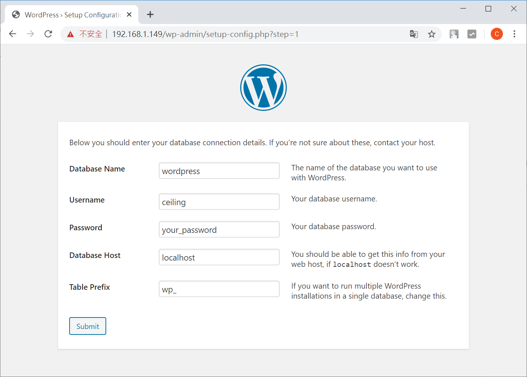Click the Database Host label
Screen dimensions: 527x377
point(95,255)
